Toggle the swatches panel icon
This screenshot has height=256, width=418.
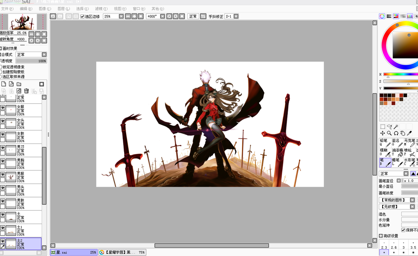(410, 16)
